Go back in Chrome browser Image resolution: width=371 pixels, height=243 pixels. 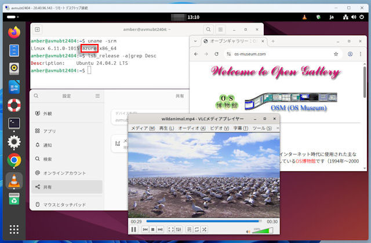click(x=196, y=54)
